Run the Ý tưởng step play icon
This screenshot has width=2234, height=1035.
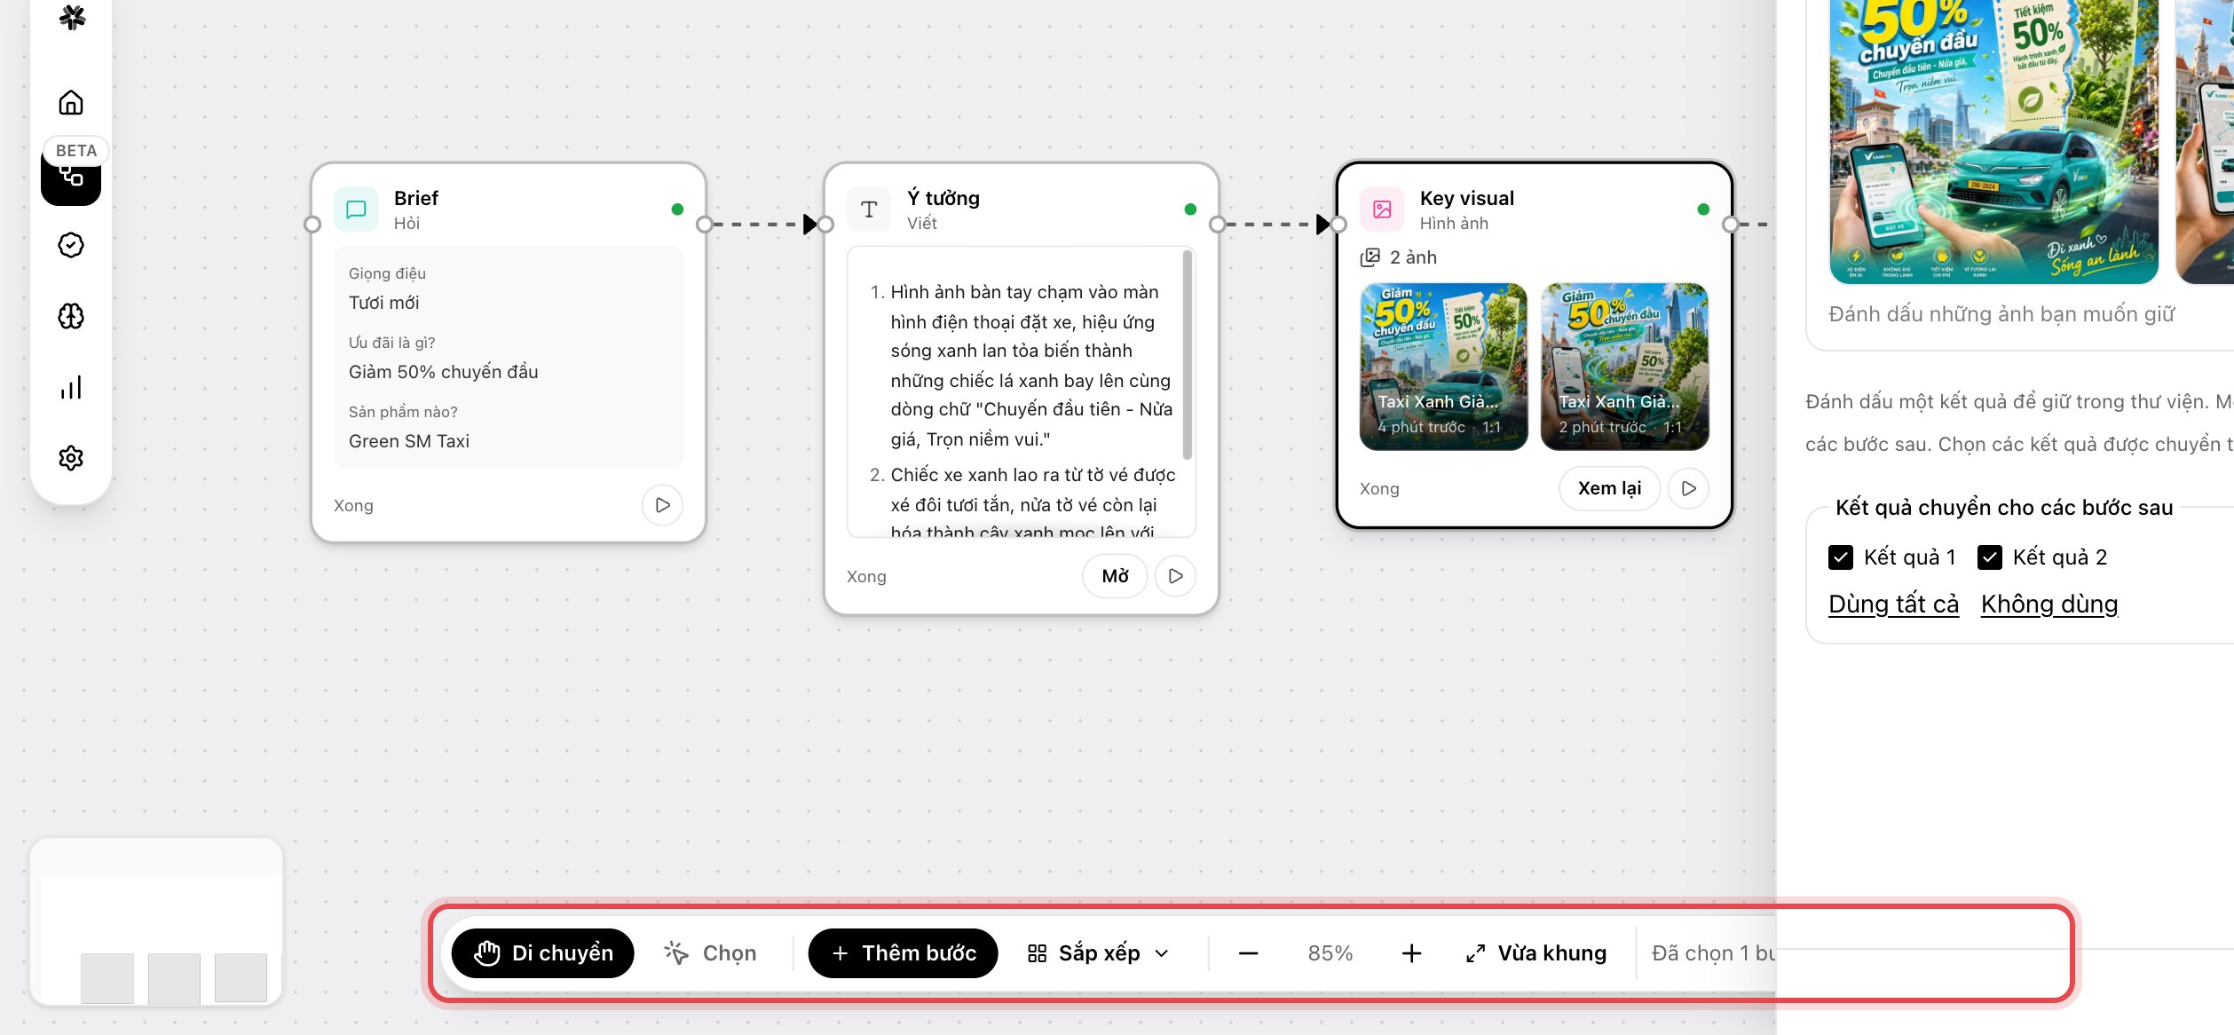click(1175, 576)
